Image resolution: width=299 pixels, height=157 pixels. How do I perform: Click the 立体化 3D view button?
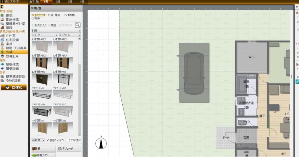(x=14, y=88)
